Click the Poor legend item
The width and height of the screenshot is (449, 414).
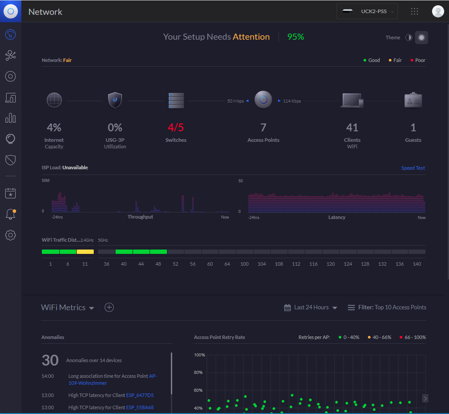pyautogui.click(x=418, y=60)
